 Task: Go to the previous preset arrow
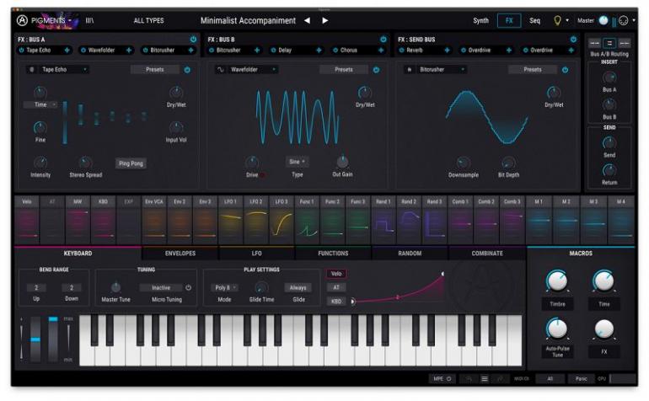coord(307,20)
